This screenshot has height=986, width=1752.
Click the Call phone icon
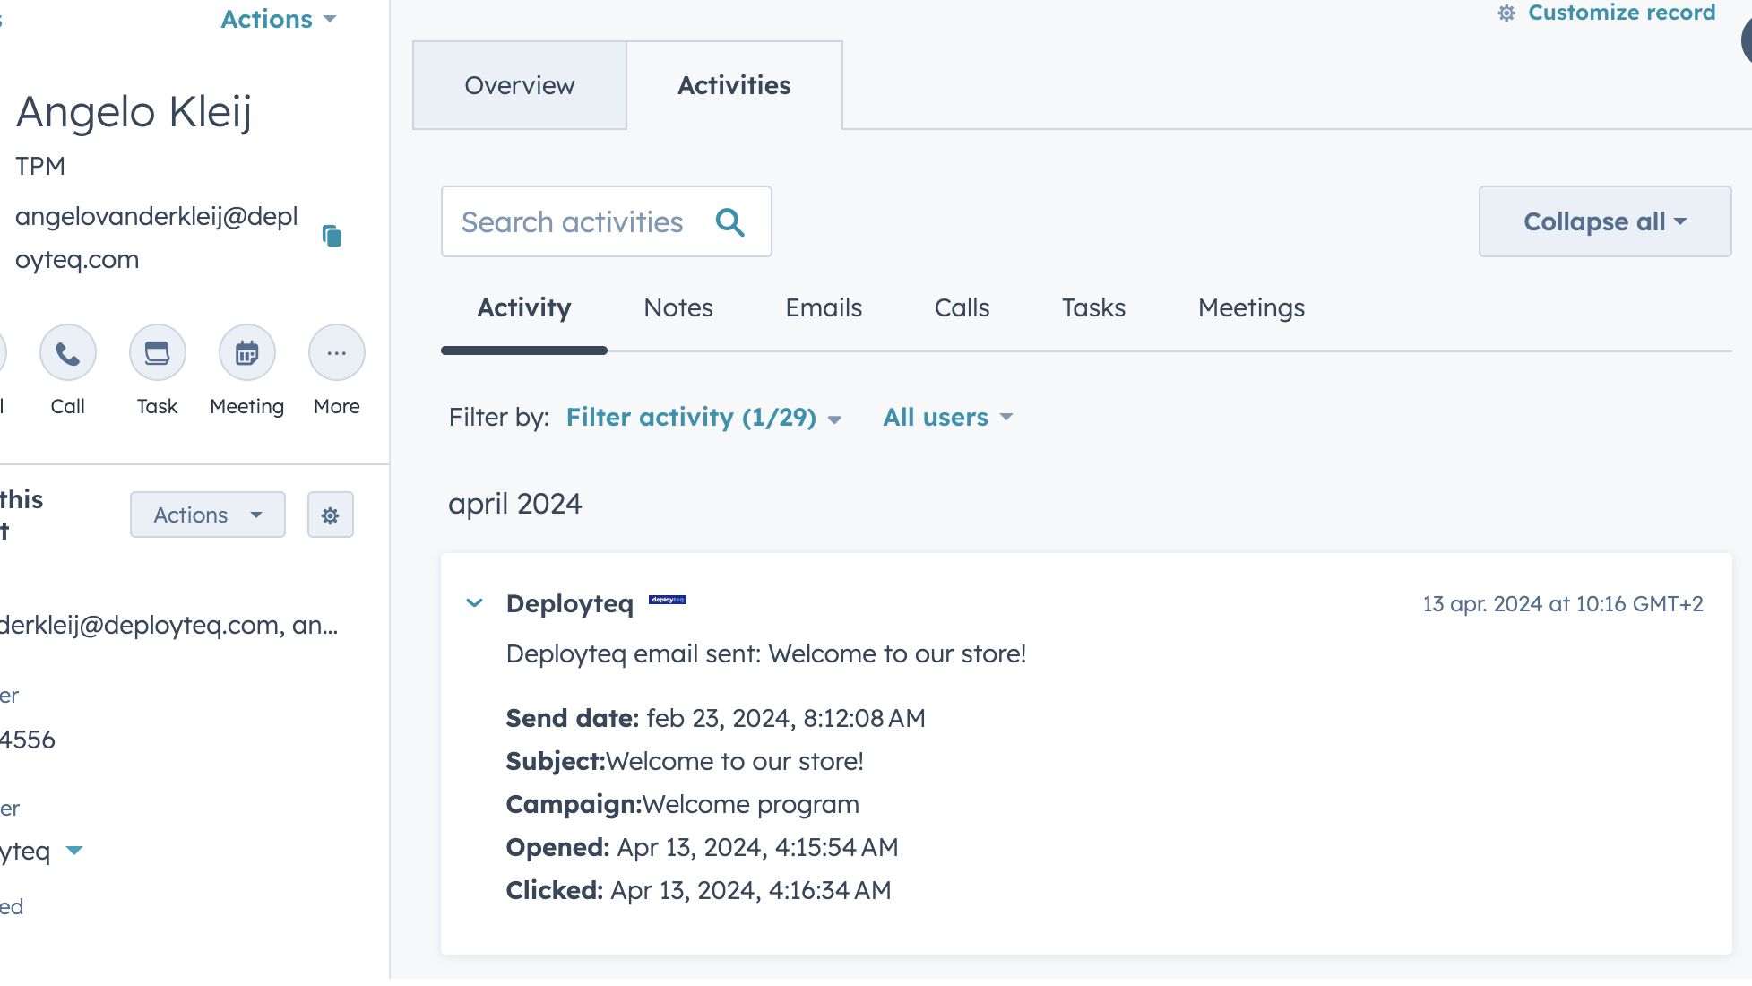pyautogui.click(x=67, y=353)
